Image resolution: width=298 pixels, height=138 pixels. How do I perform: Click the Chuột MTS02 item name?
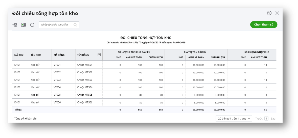[x=85, y=72]
